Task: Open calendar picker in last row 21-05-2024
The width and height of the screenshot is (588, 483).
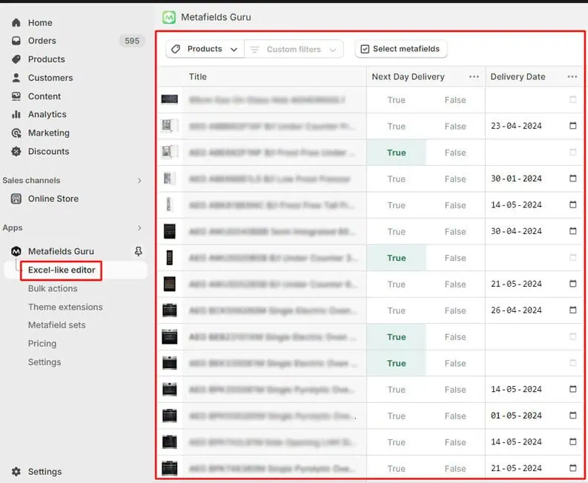Action: pos(572,468)
